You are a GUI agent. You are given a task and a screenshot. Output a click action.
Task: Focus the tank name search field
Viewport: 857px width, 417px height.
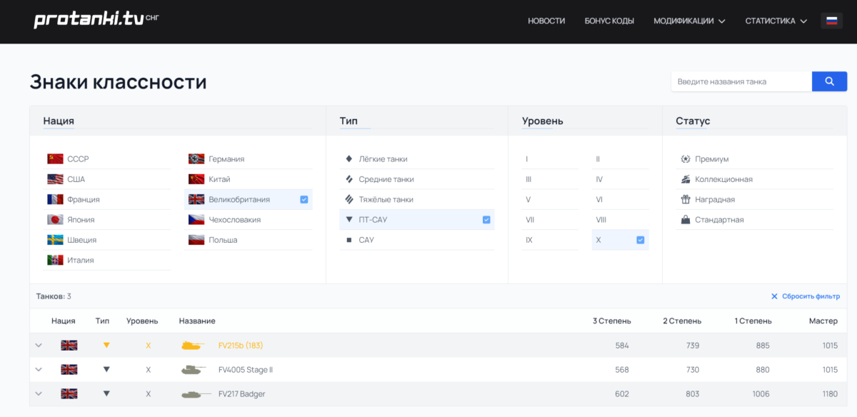click(x=741, y=81)
